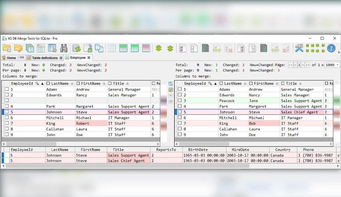Open help with blue question mark
This screenshot has height=197, width=341.
[331, 48]
